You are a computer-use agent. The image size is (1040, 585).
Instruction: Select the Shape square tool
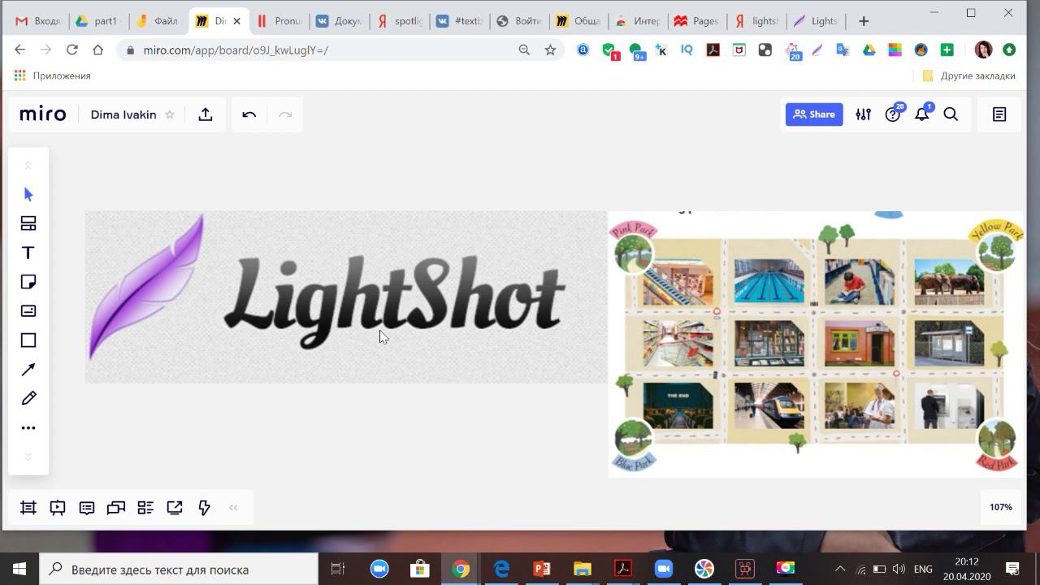[x=28, y=340]
